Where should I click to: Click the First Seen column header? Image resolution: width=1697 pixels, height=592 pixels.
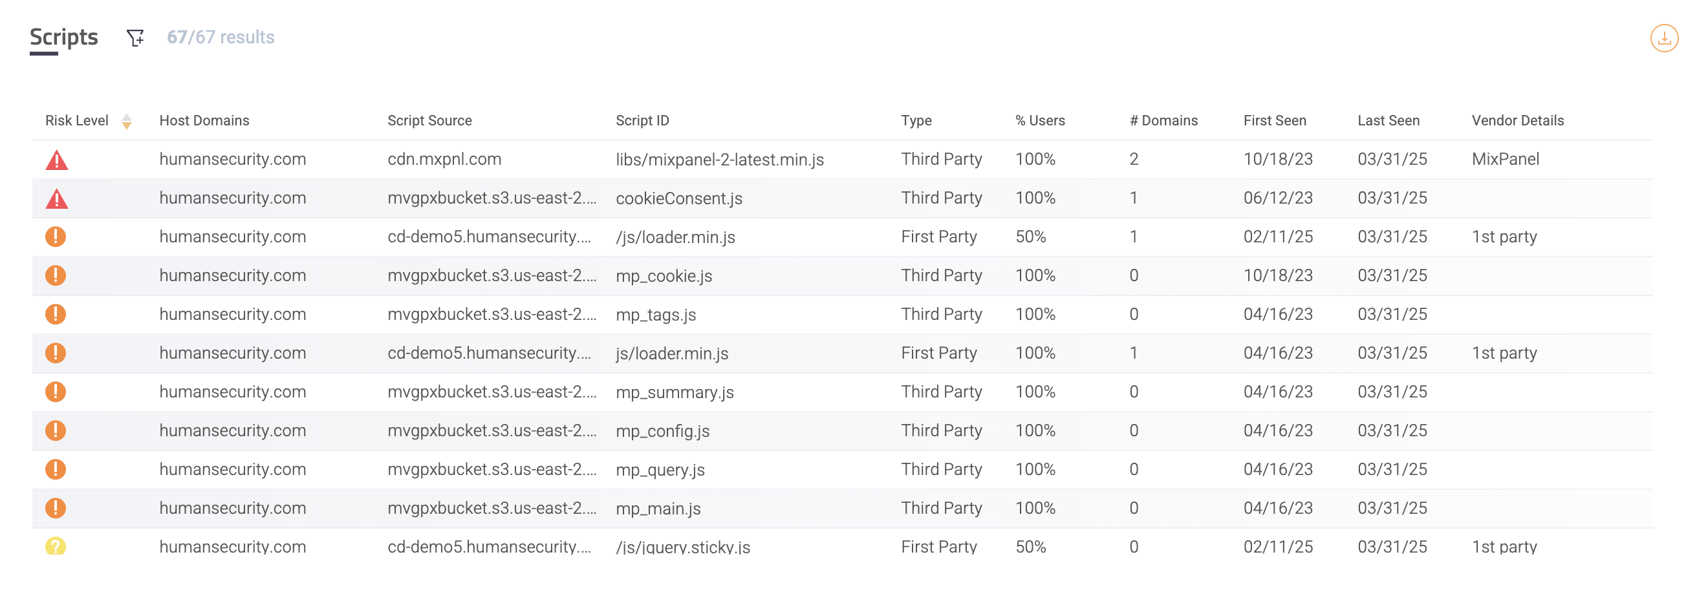(x=1274, y=120)
